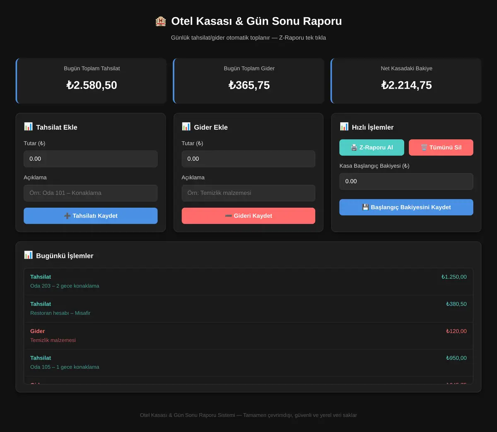The width and height of the screenshot is (497, 432).
Task: Select the amount ₺380,50
Action: [456, 304]
